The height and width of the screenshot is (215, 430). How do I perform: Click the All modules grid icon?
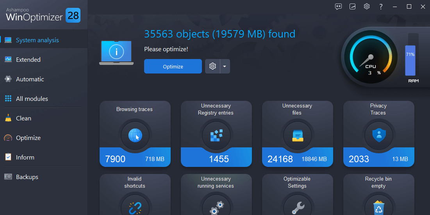click(x=8, y=99)
